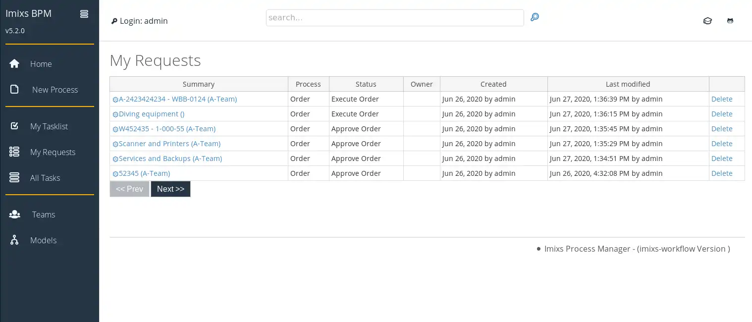Open Scanner and Printers (A-Team) request
The width and height of the screenshot is (752, 322).
(x=169, y=144)
